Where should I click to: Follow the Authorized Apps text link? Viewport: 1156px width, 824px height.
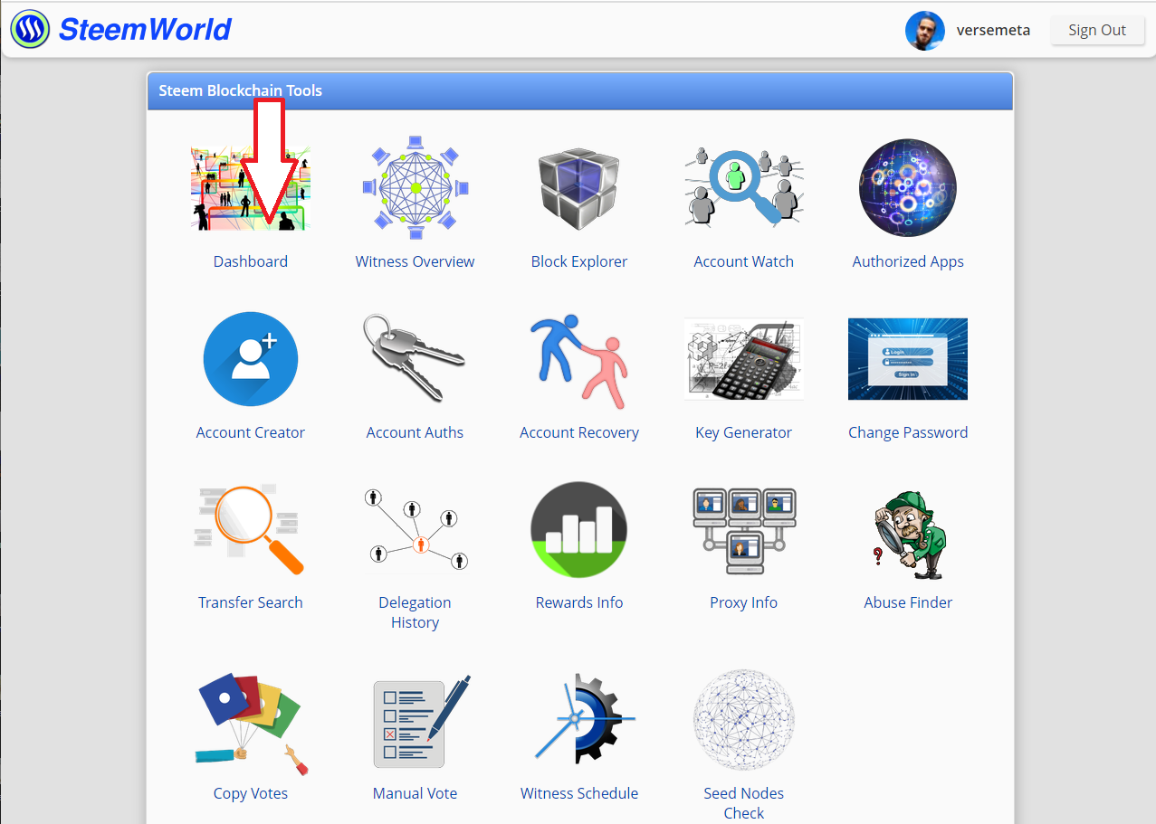tap(908, 261)
